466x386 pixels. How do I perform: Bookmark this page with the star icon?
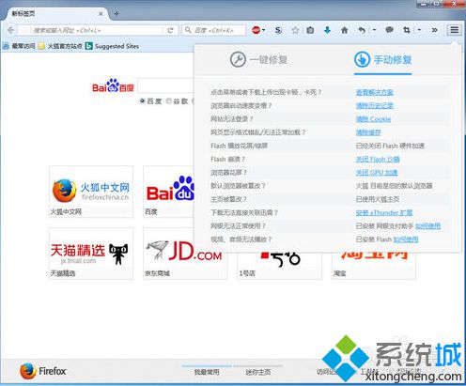[x=295, y=30]
